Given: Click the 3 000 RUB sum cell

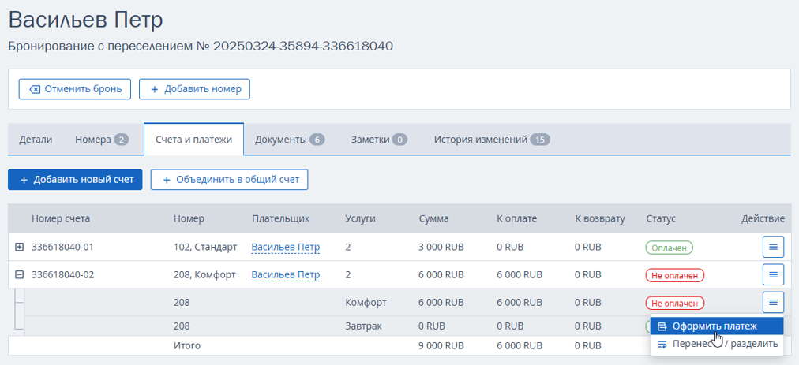Looking at the screenshot, I should (x=441, y=248).
